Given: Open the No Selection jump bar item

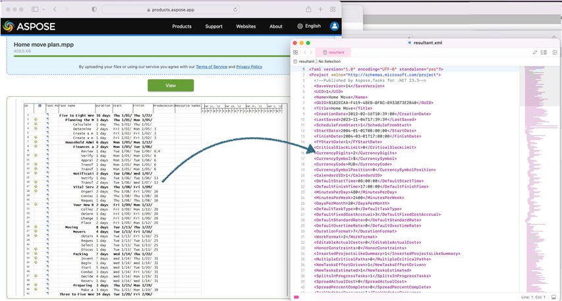Looking at the screenshot, I should point(329,61).
